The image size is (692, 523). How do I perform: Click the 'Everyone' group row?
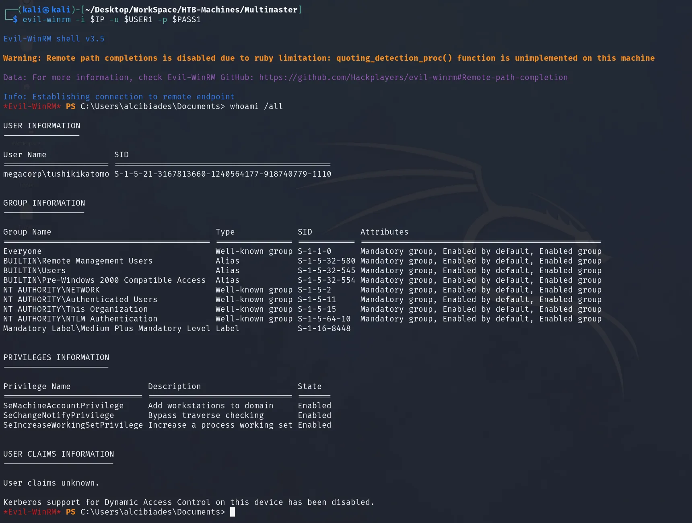302,251
